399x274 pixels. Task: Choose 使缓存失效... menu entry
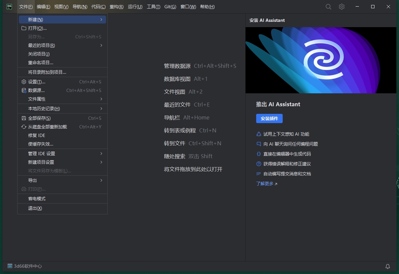click(62, 144)
